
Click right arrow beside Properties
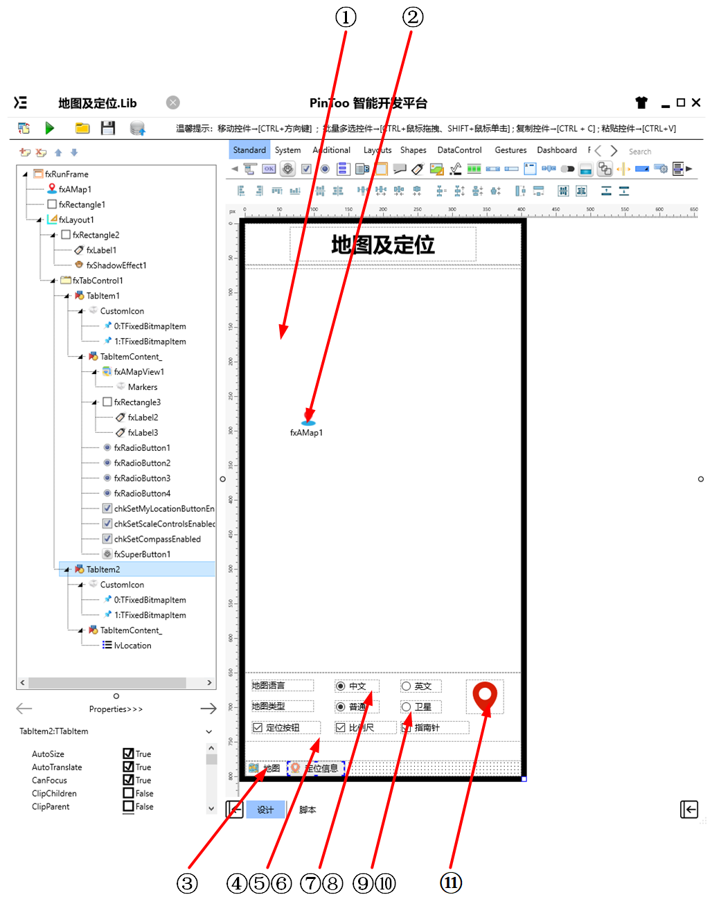coord(208,708)
